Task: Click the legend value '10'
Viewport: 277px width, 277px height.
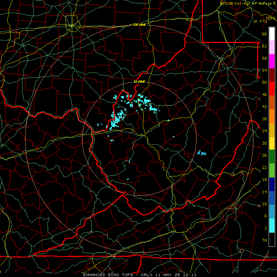Action: coord(264,204)
